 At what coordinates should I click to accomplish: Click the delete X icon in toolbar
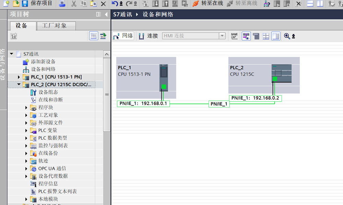[x=103, y=4]
